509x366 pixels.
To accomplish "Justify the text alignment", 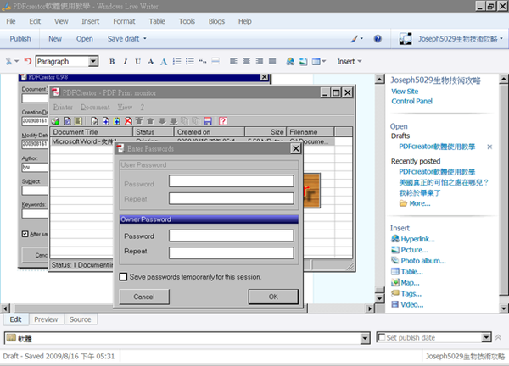I will (x=272, y=61).
